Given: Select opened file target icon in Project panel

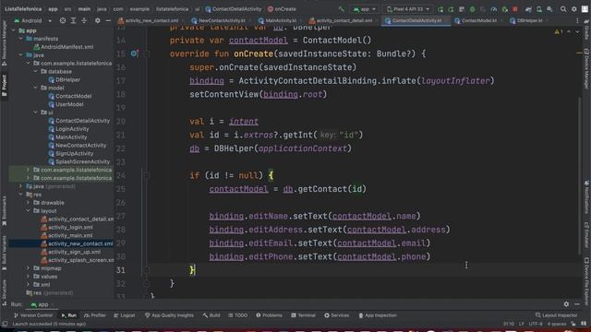Looking at the screenshot, I should click(x=63, y=20).
